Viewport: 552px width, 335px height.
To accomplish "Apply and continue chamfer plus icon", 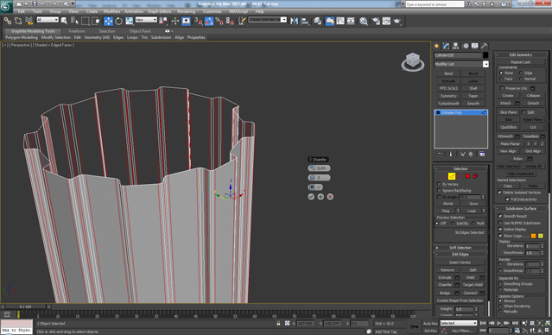I will pos(320,197).
